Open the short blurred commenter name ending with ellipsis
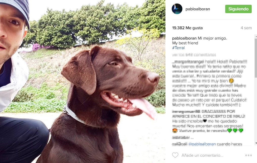 click(x=181, y=137)
